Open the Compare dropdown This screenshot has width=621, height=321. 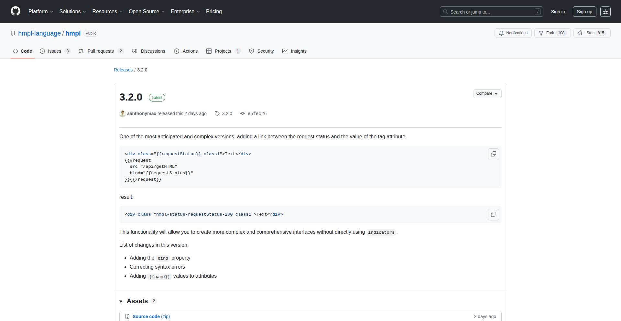point(487,93)
